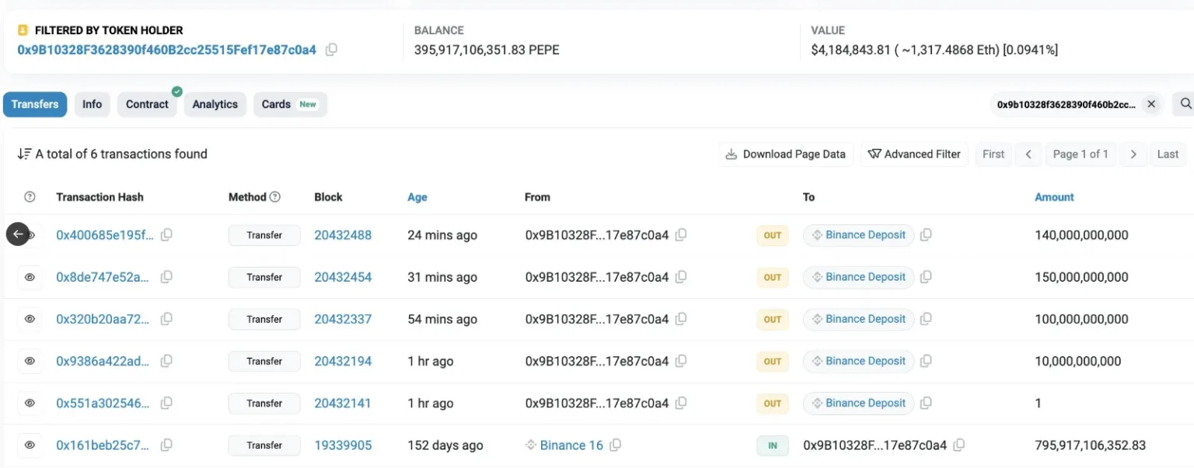Viewport: 1194px width, 468px height.
Task: Click the help icon beside Method header
Action: point(274,197)
